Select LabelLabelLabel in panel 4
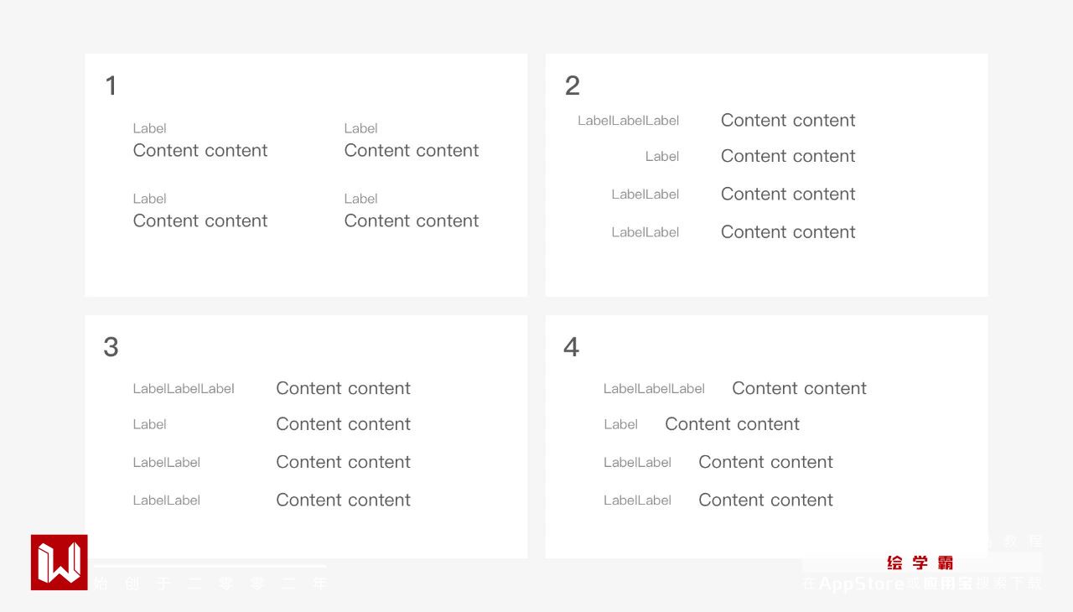The width and height of the screenshot is (1073, 612). click(654, 389)
